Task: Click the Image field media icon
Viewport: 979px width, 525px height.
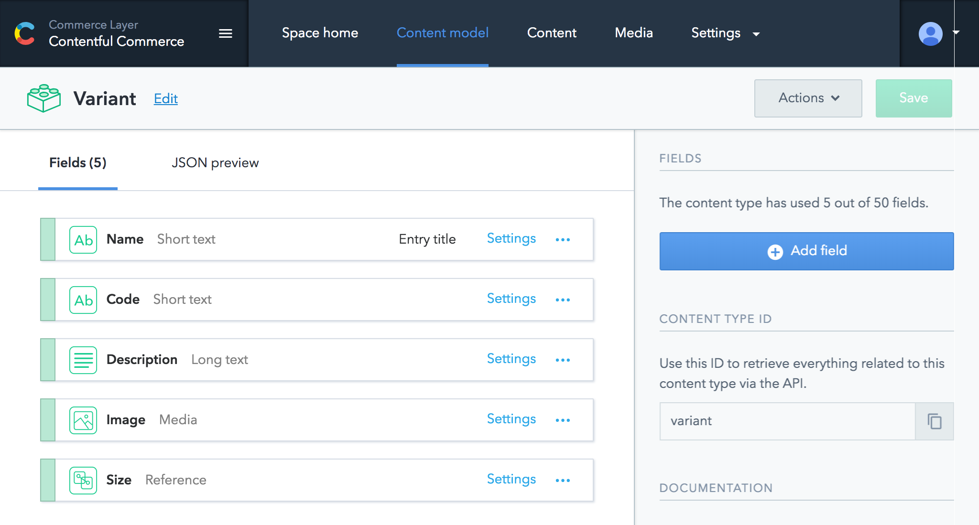Action: pyautogui.click(x=83, y=420)
